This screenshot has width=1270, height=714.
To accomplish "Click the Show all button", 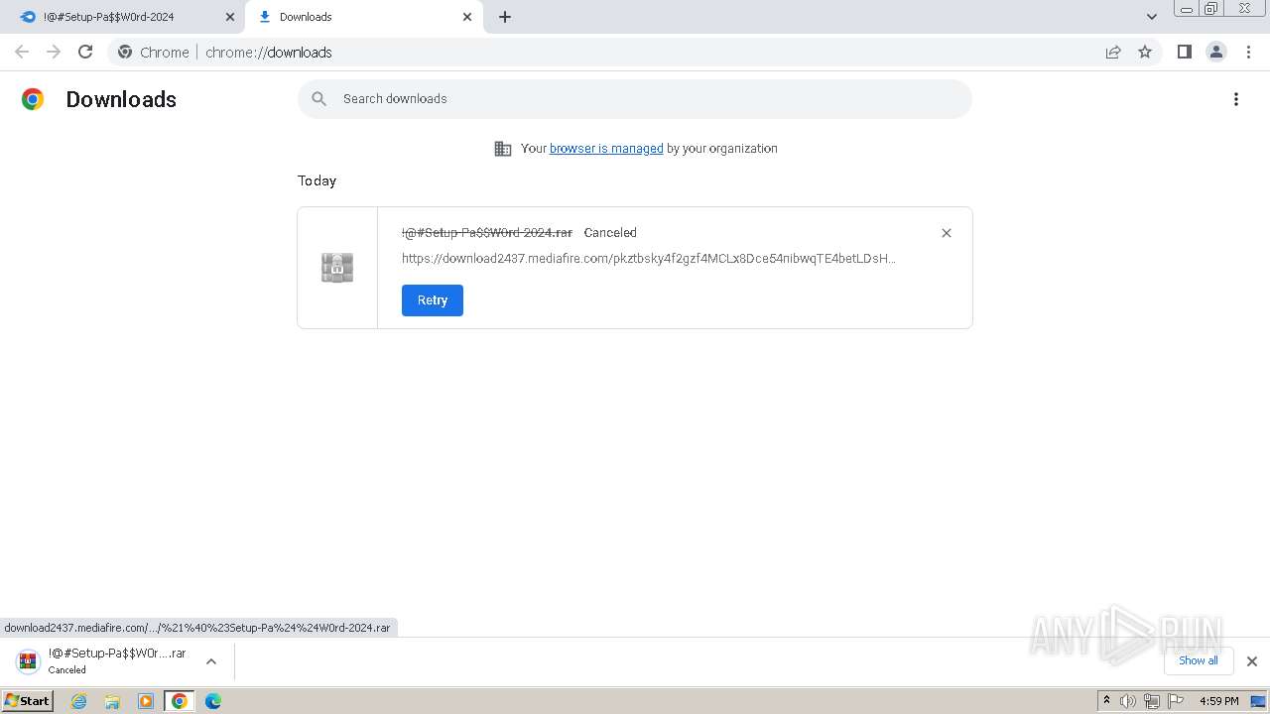I will [1199, 660].
